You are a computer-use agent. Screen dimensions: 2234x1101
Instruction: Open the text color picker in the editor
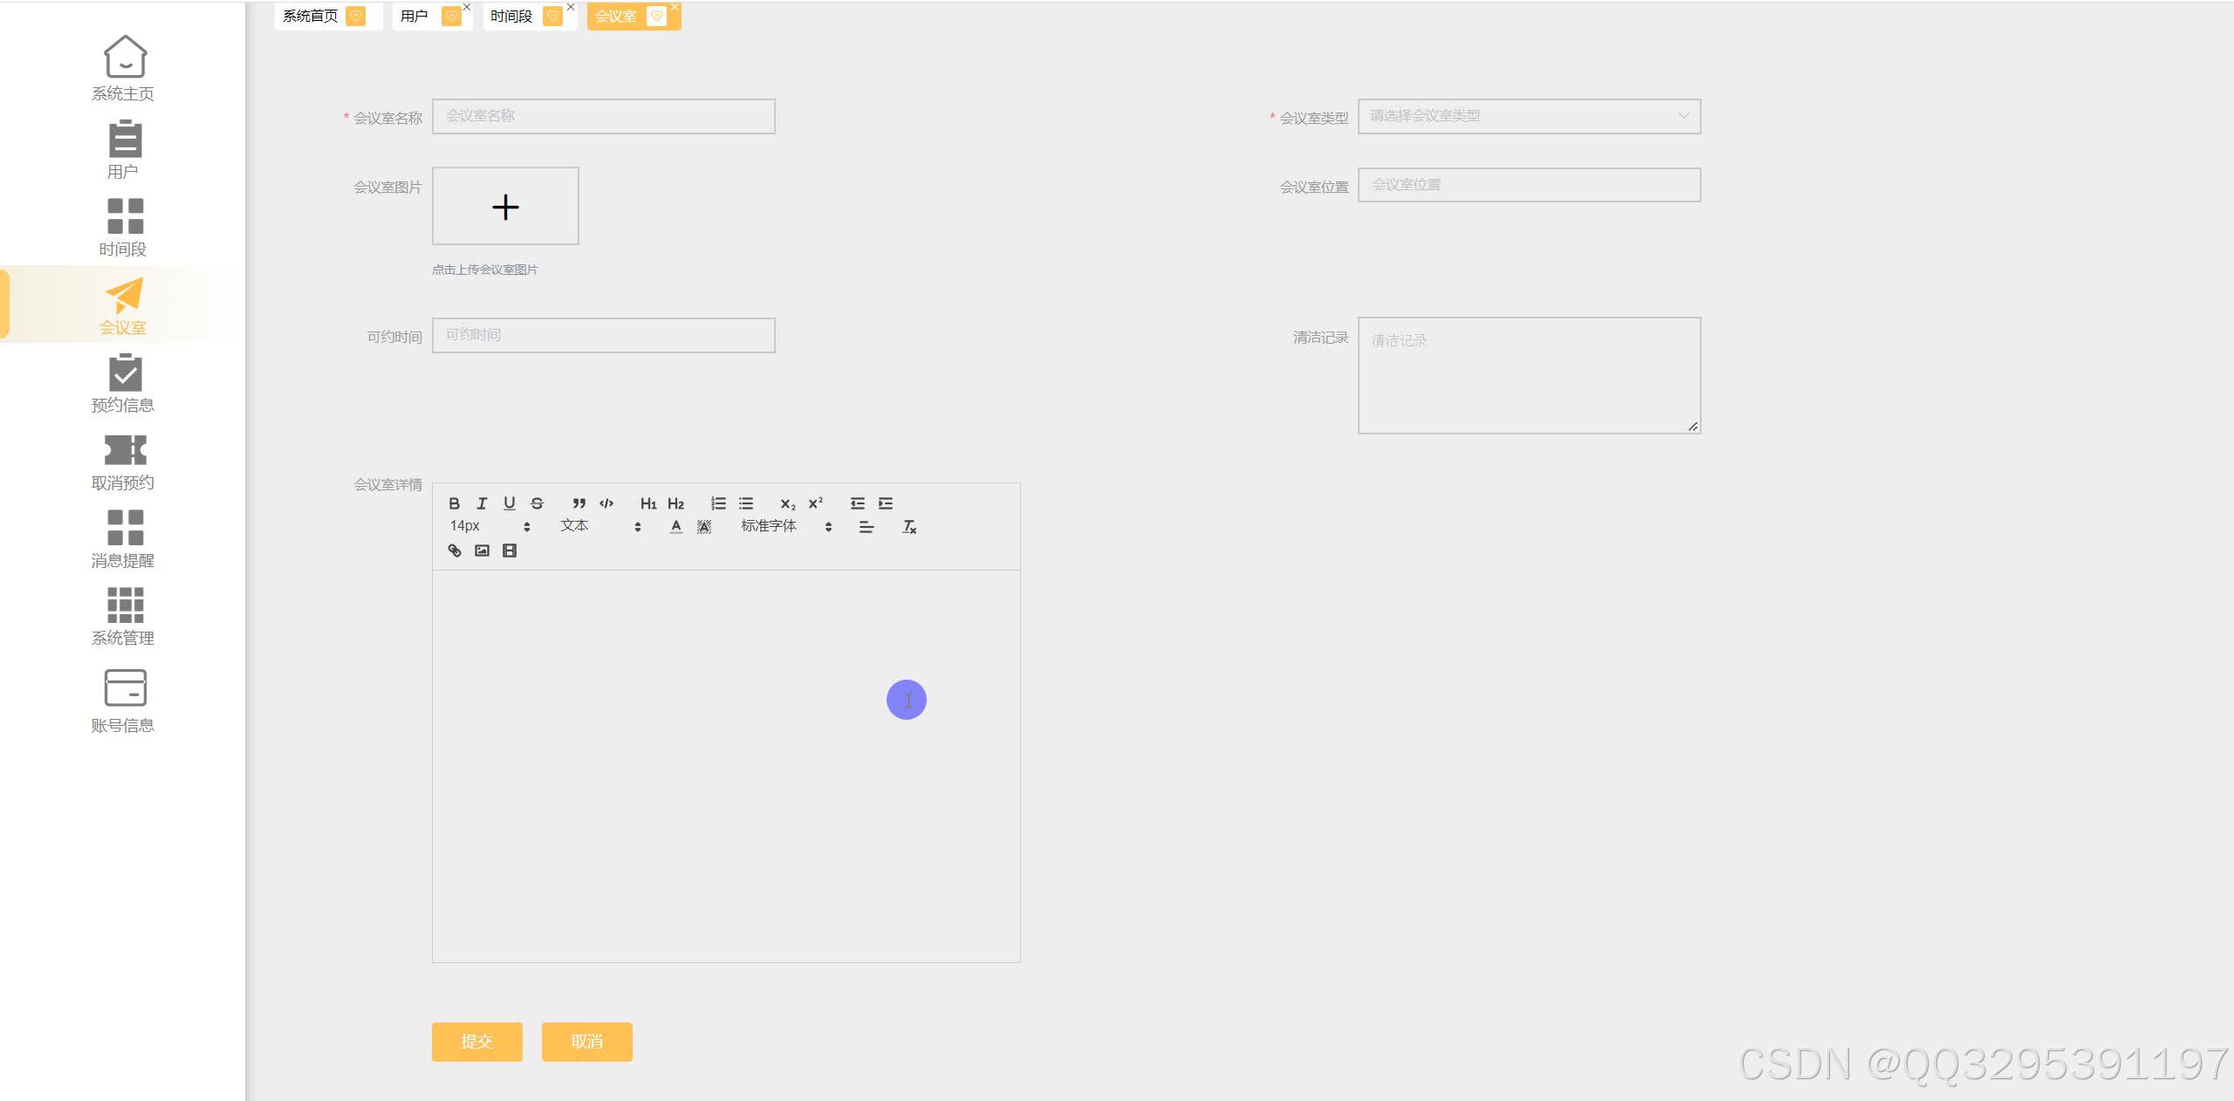pyautogui.click(x=675, y=526)
